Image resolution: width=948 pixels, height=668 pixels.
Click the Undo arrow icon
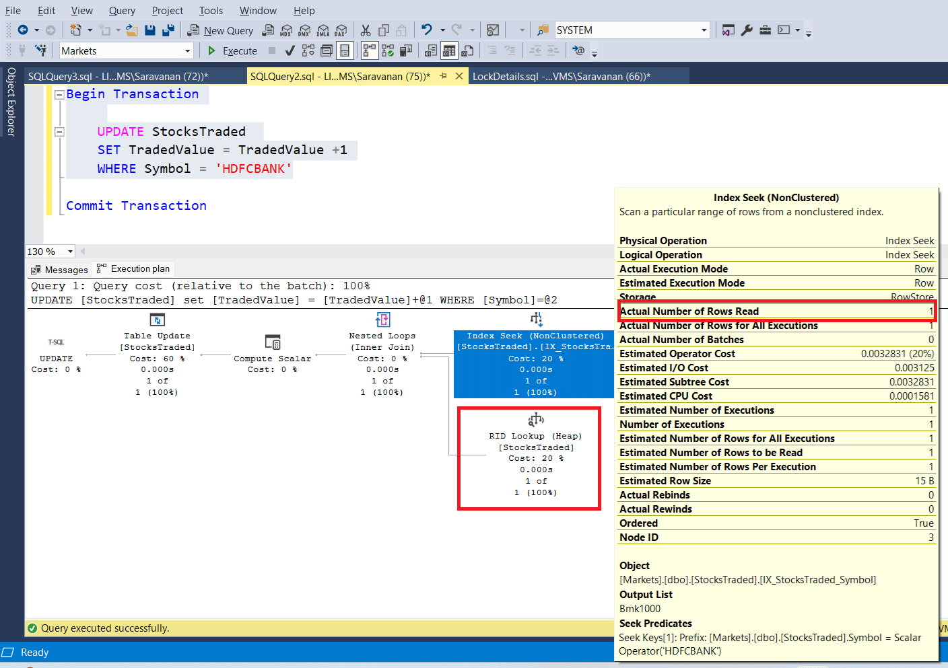coord(426,30)
